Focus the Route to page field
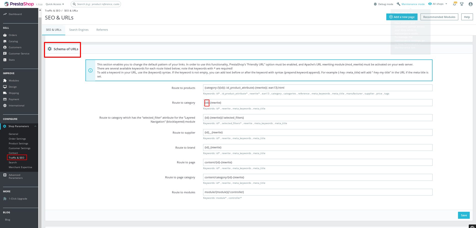 318,162
